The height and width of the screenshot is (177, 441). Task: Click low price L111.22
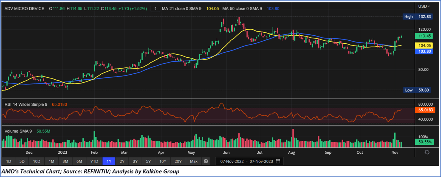coord(92,9)
